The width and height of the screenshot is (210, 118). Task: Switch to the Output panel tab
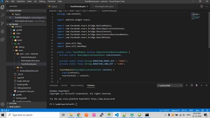click(64, 86)
